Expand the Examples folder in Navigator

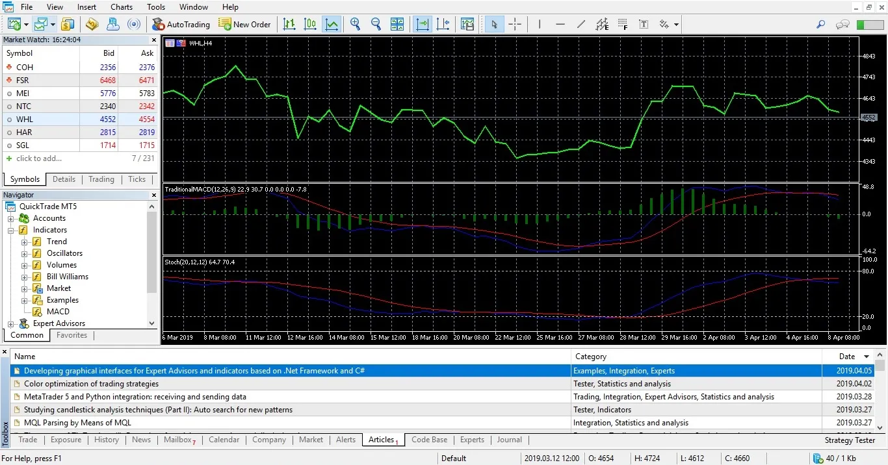pos(25,300)
